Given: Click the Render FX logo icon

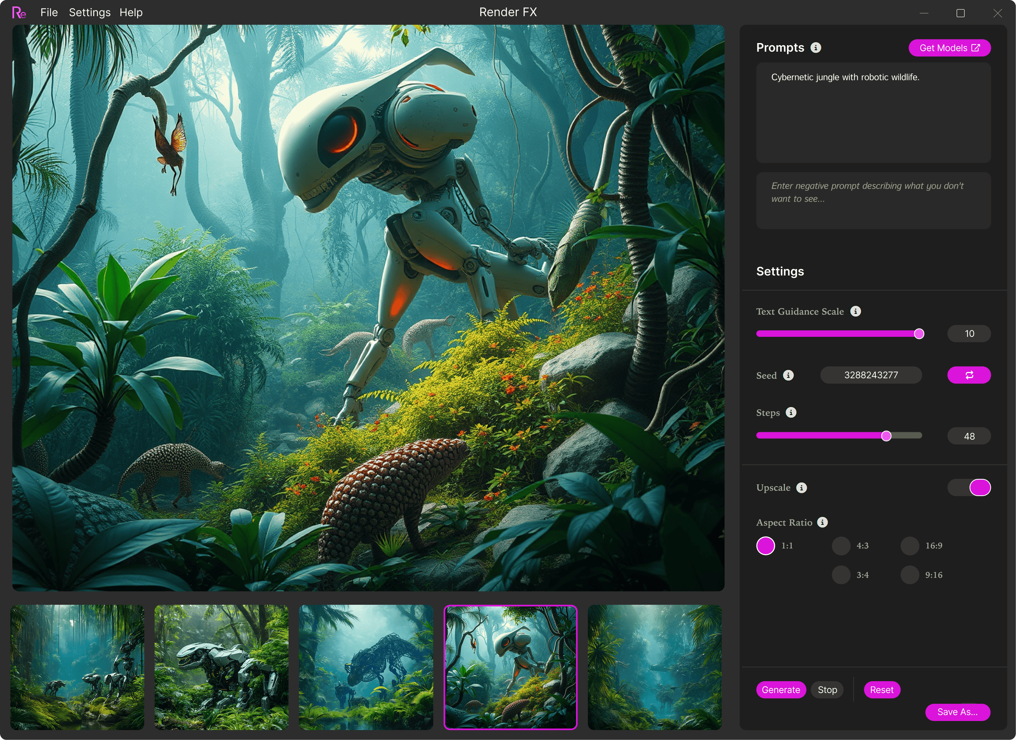Looking at the screenshot, I should 19,13.
